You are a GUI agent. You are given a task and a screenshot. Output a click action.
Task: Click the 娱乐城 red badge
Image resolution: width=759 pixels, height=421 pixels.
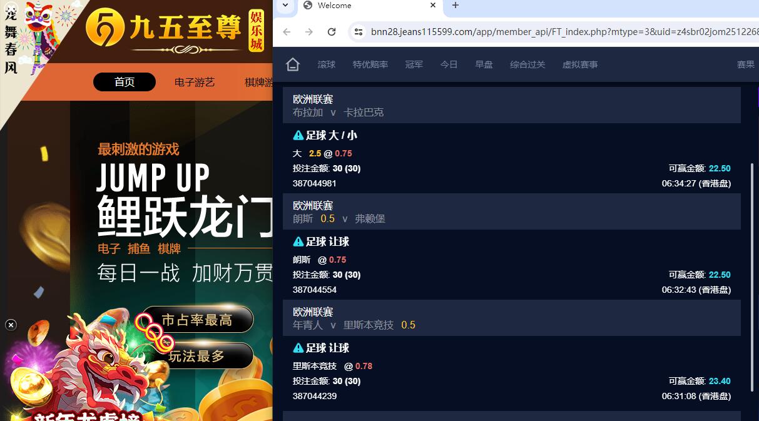pyautogui.click(x=256, y=31)
